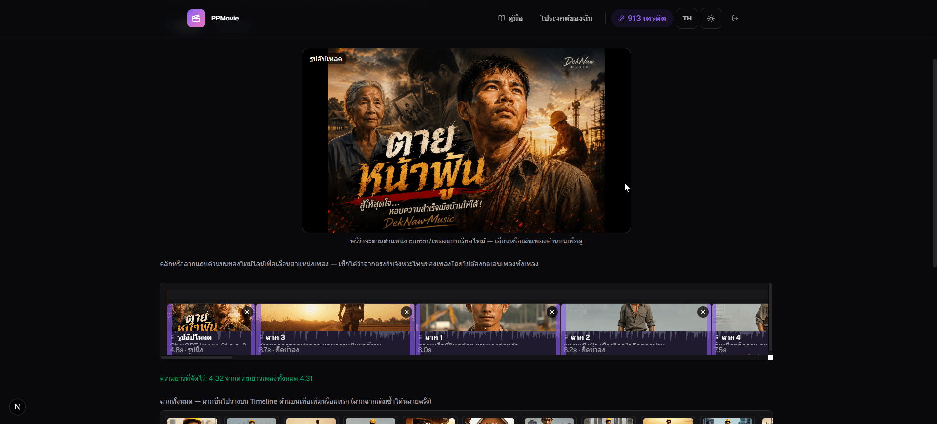Click the ฉากทั้งหมด section heading text
Image resolution: width=937 pixels, height=424 pixels.
pyautogui.click(x=295, y=401)
